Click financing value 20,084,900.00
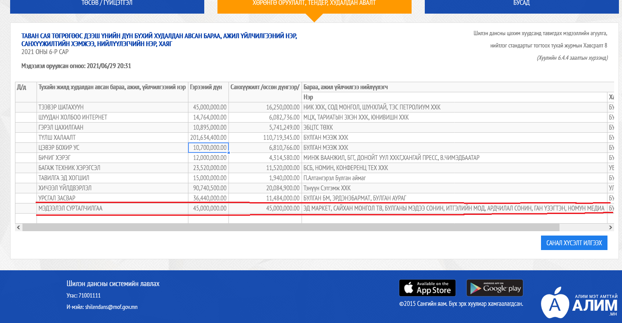 tap(265, 188)
